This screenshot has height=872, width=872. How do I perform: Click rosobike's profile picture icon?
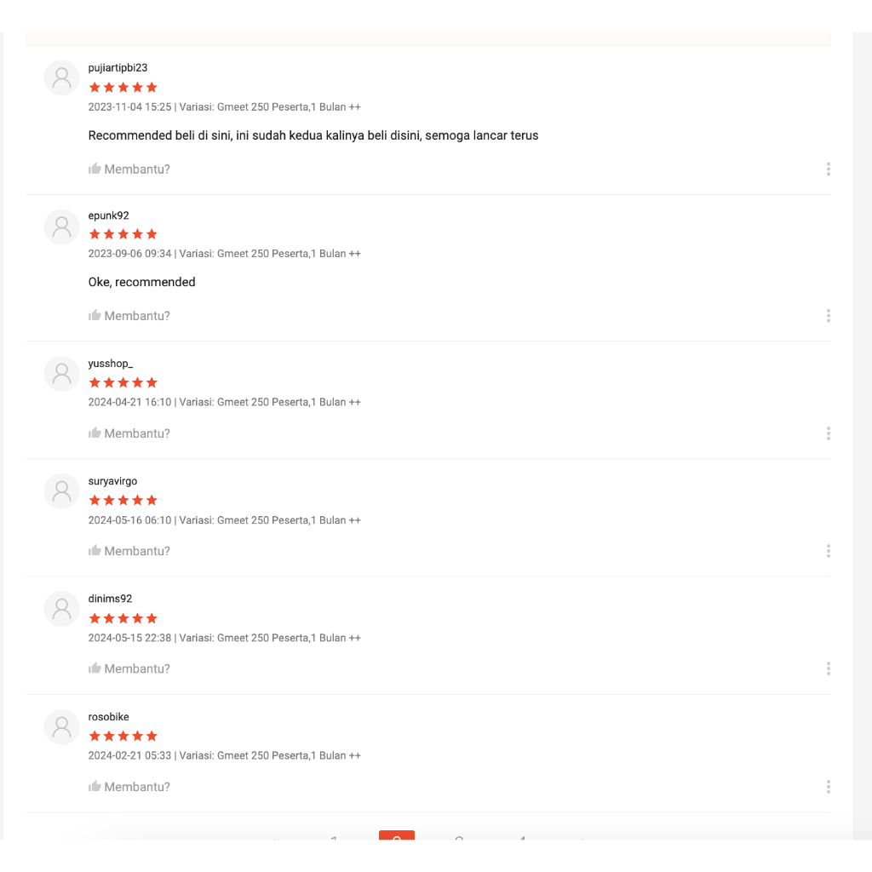pos(61,727)
